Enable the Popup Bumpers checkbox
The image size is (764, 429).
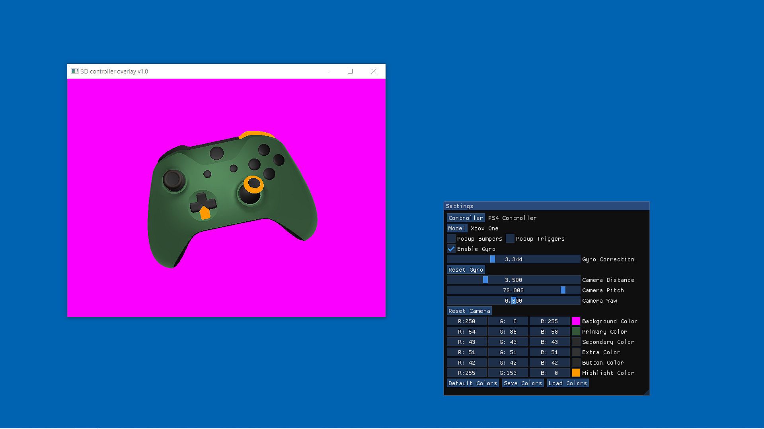coord(451,239)
